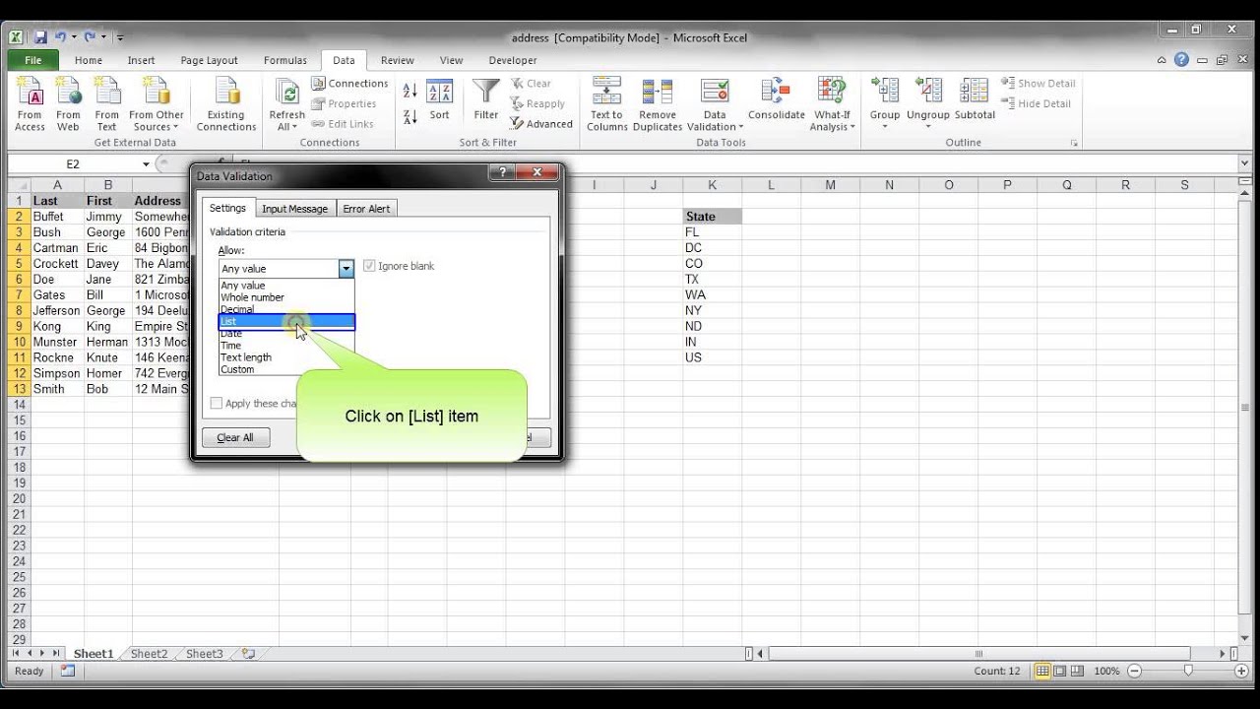The width and height of the screenshot is (1260, 709).
Task: Click cell with Simpson
Action: [57, 373]
